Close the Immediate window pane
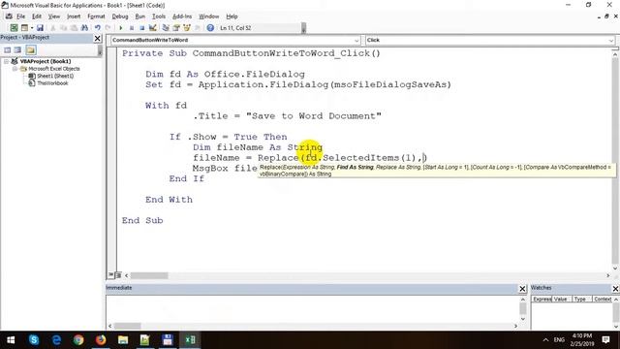 [522, 289]
